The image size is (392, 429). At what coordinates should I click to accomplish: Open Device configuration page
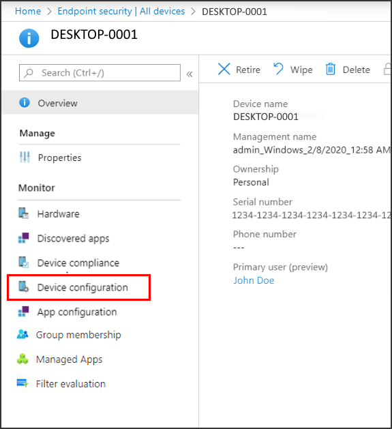tap(82, 288)
